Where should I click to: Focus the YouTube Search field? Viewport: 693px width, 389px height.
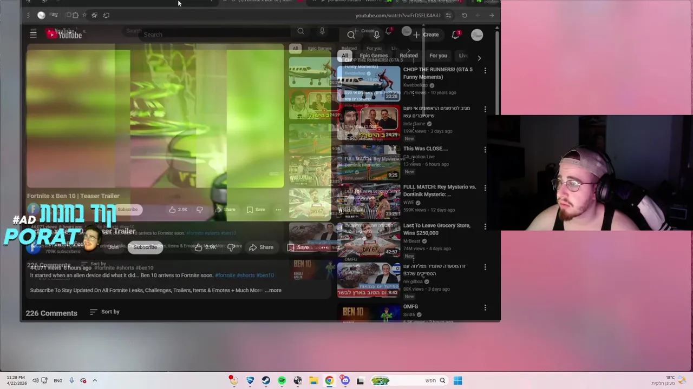tap(238, 35)
